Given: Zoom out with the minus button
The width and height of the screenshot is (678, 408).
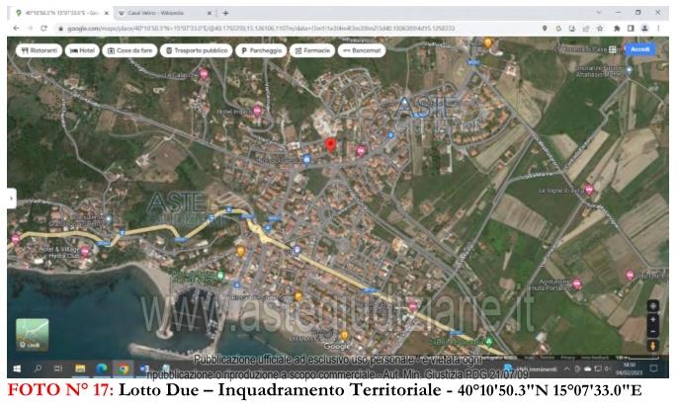Looking at the screenshot, I should click(x=653, y=331).
